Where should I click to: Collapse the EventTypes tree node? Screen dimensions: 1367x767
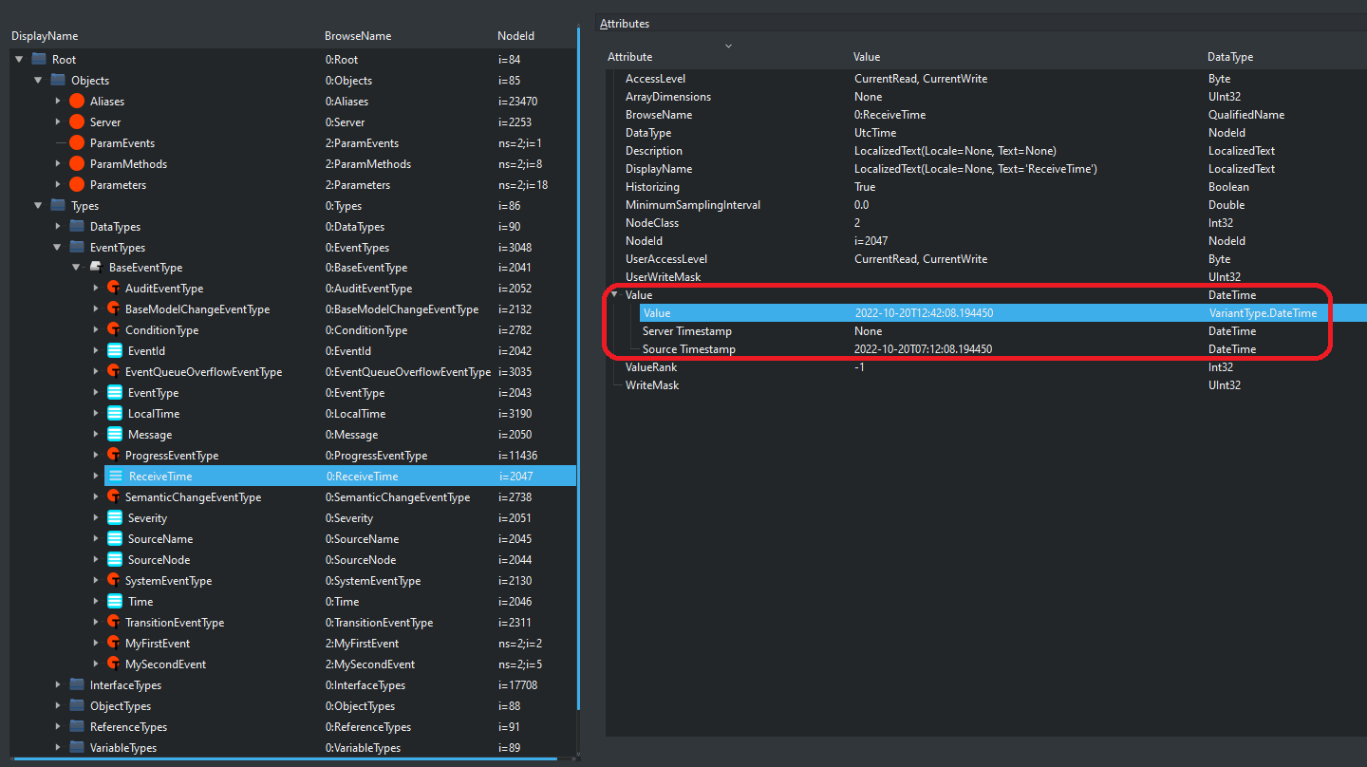(x=57, y=248)
